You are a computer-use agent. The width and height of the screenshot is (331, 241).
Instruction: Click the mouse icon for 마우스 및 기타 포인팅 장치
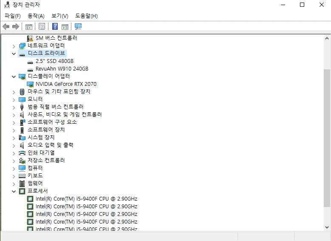tap(22, 92)
